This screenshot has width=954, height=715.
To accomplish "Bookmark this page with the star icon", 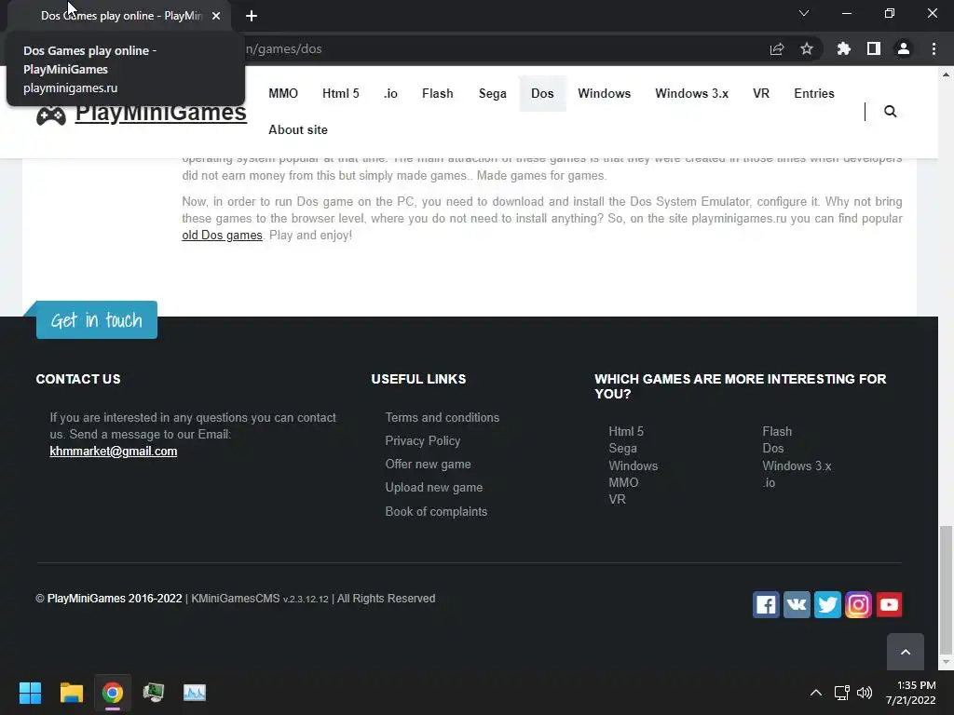I will 807,48.
